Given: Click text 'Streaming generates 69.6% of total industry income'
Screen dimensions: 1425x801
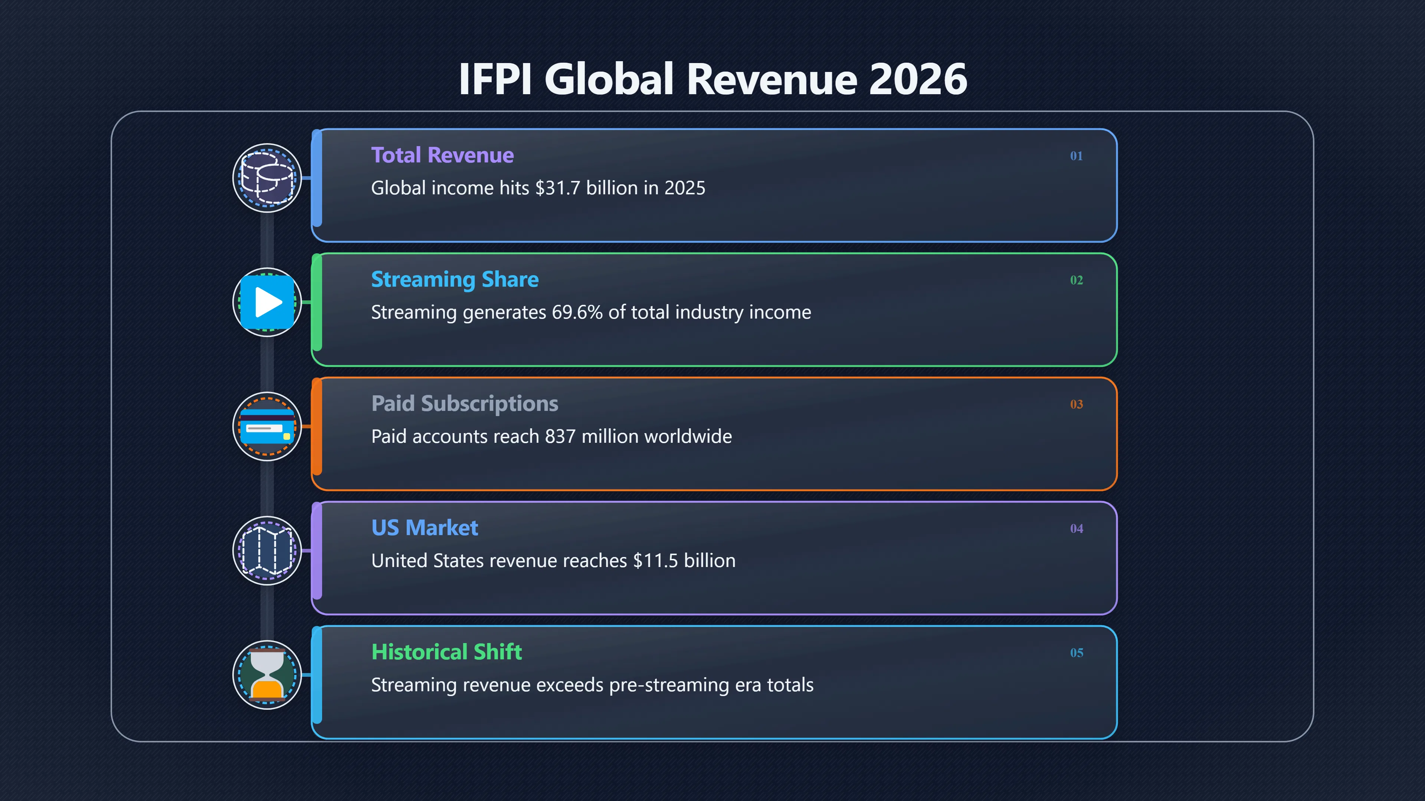Looking at the screenshot, I should pos(591,312).
